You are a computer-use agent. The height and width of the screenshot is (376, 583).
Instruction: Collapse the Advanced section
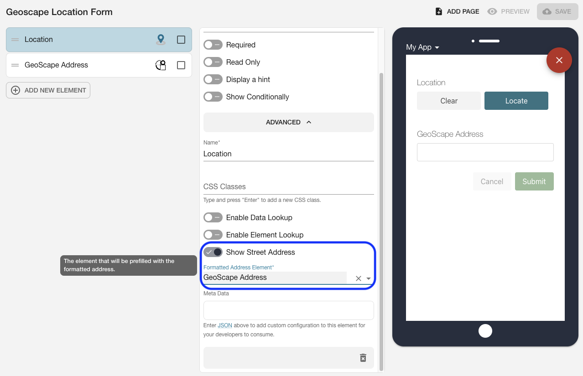[289, 122]
